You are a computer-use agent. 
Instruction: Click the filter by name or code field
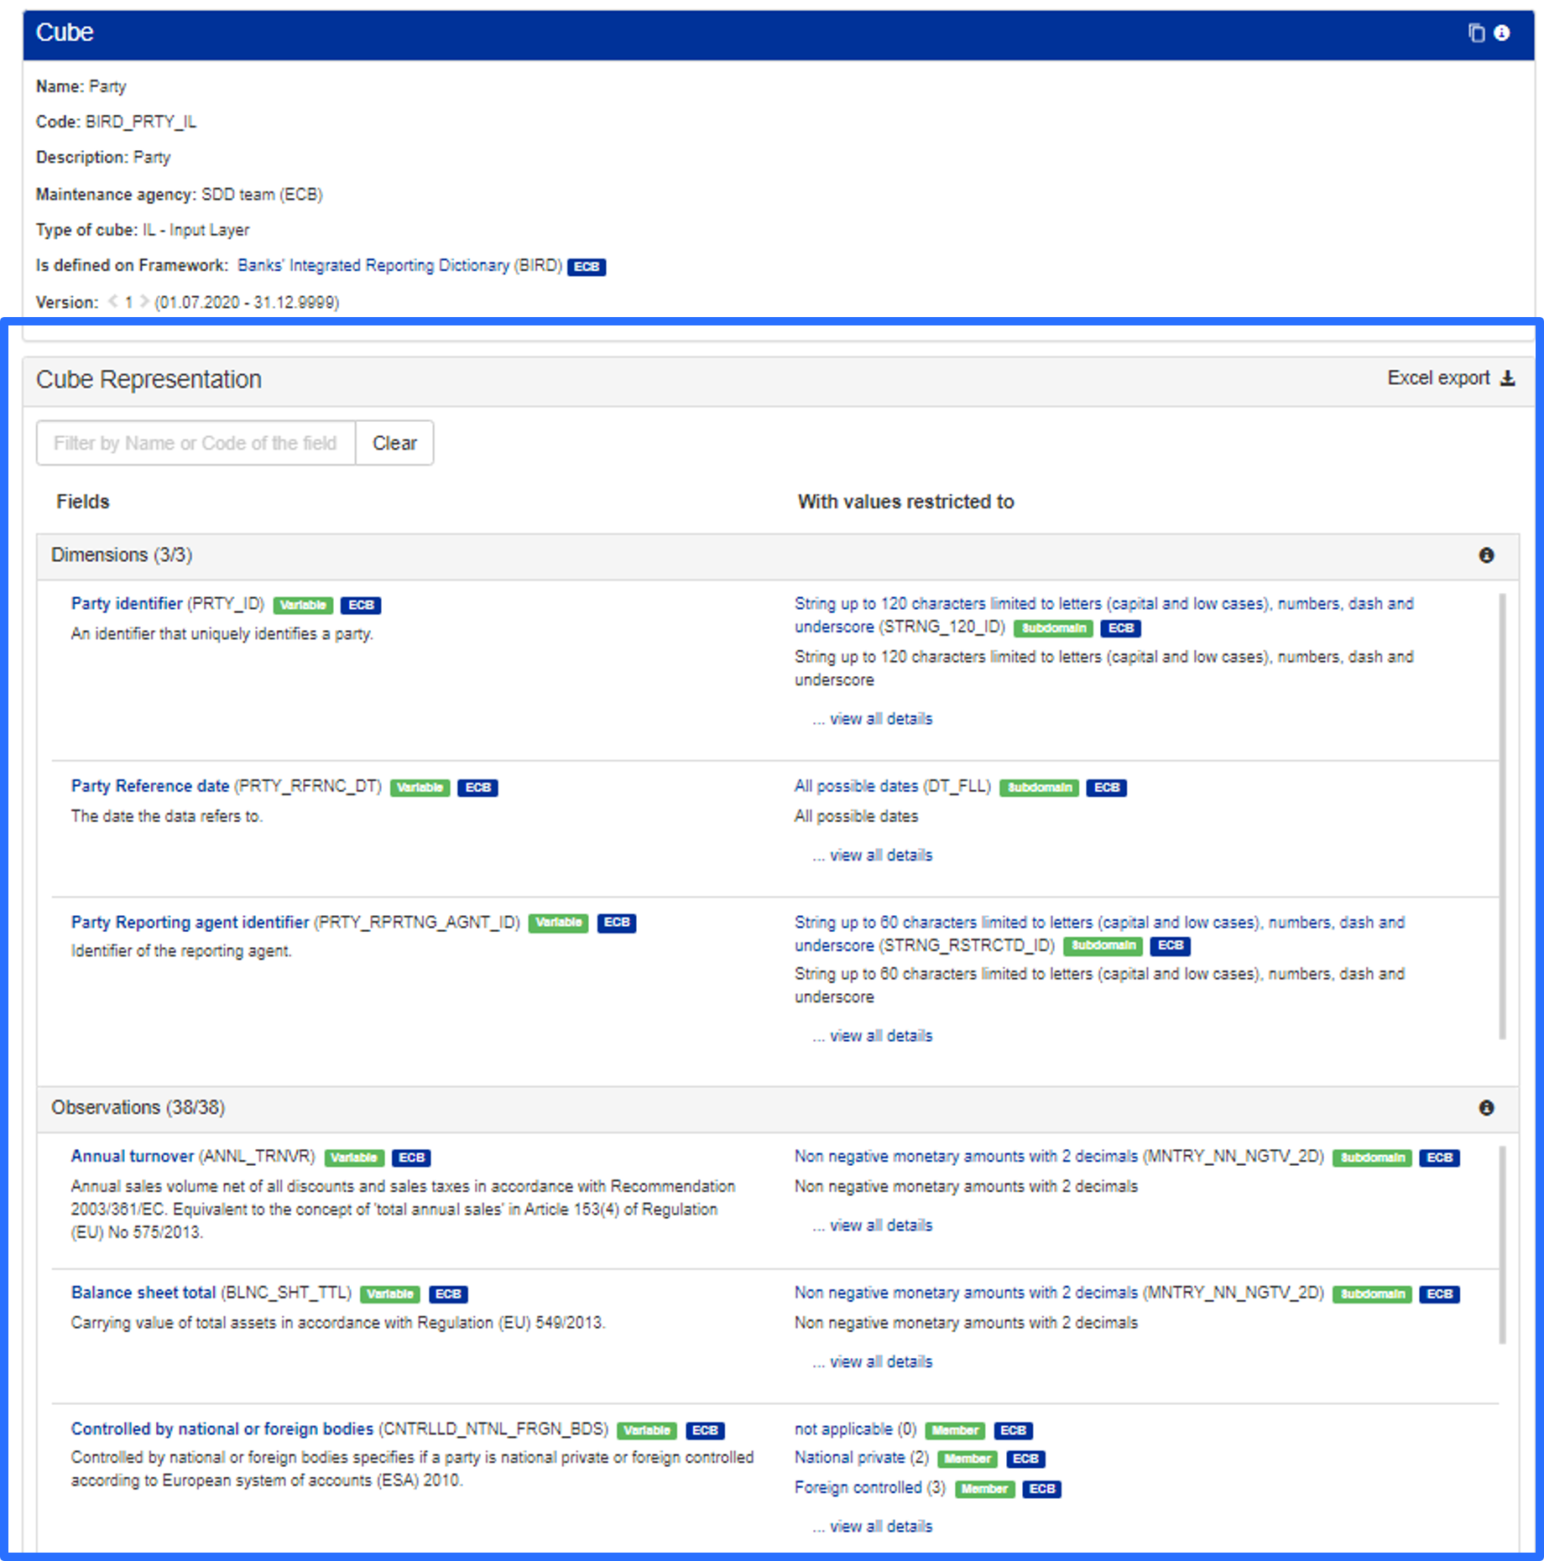click(196, 443)
